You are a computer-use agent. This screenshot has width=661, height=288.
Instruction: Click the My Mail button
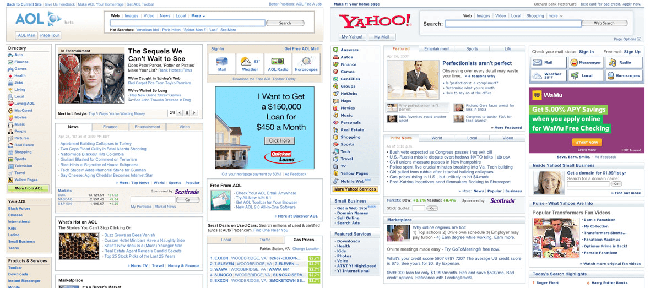point(382,37)
